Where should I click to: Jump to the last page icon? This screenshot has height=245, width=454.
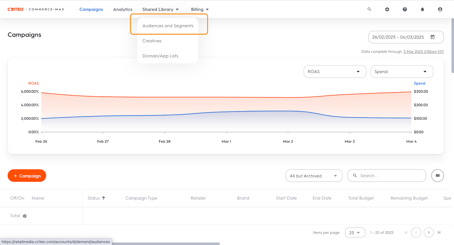[439, 232]
